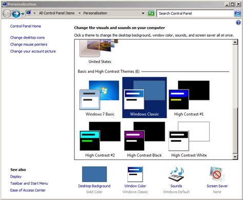Expand dropdown arrow before Personalization breadcrumb
The image size is (243, 200).
pos(79,13)
